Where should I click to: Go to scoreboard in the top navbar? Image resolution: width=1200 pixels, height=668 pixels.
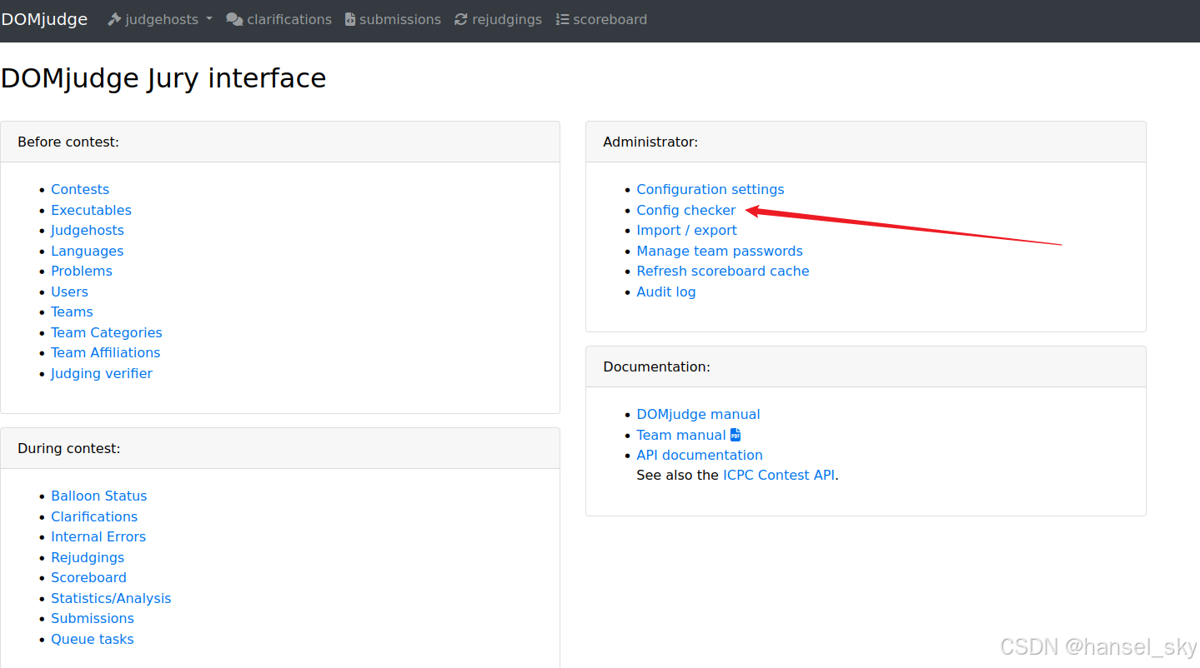point(601,19)
